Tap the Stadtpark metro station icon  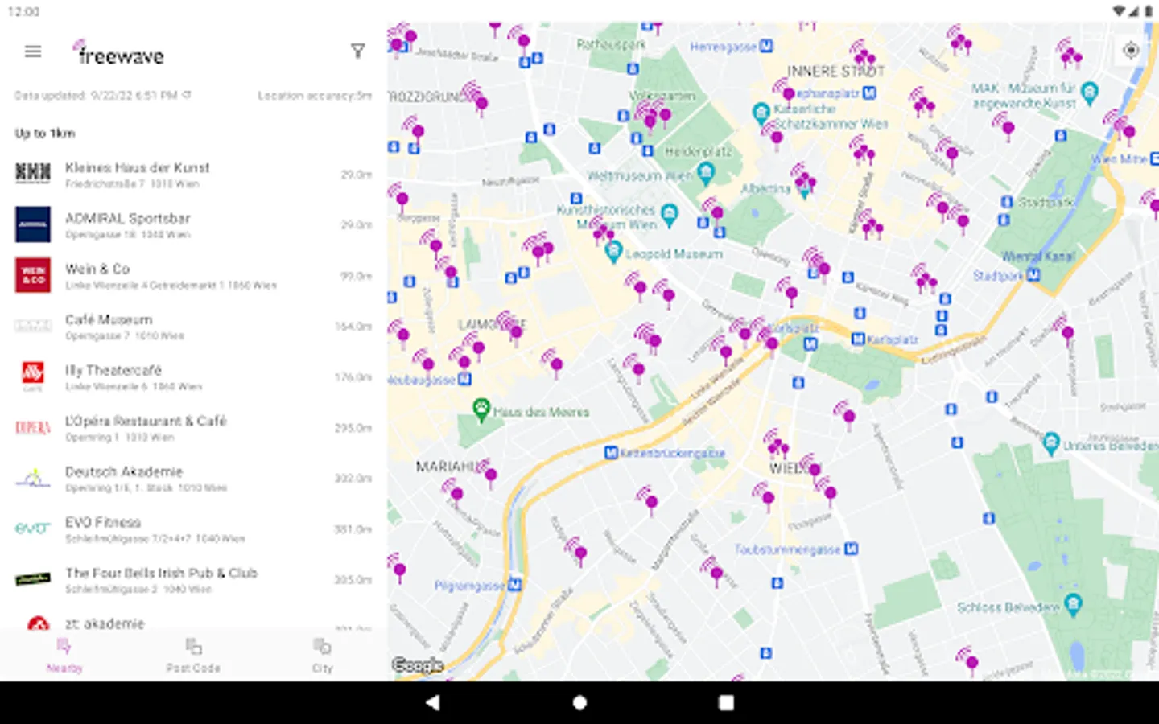coord(1033,276)
